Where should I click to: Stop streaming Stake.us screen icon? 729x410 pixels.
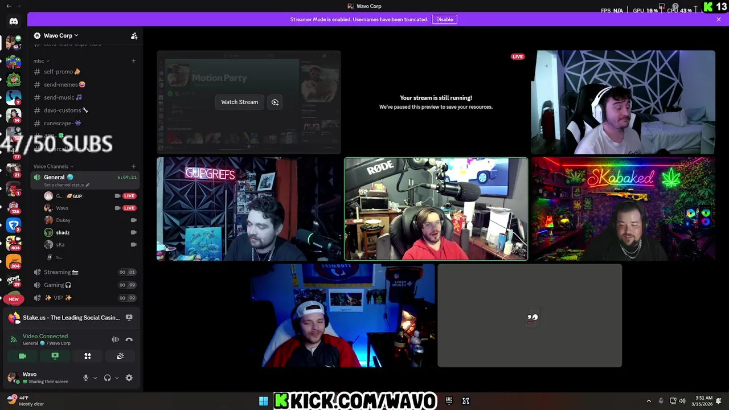[129, 317]
